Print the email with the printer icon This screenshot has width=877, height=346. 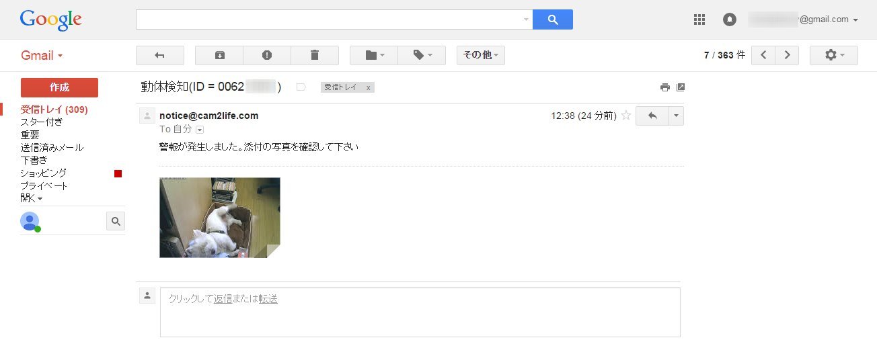click(665, 87)
